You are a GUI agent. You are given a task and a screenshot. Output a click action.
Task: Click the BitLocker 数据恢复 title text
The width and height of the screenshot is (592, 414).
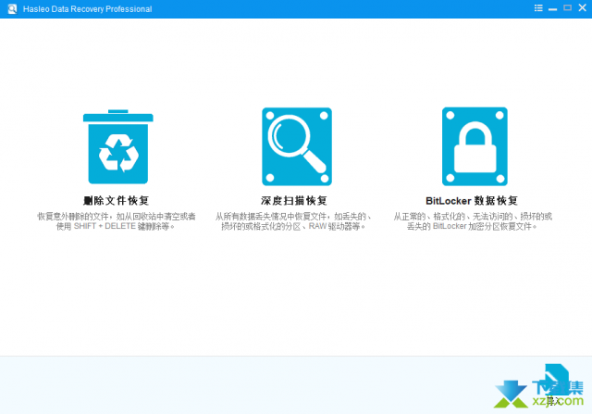click(x=472, y=200)
